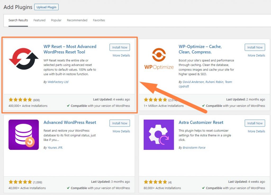The width and height of the screenshot is (271, 195).
Task: Install the Astra Customizer Reset plugin
Action: 255,123
